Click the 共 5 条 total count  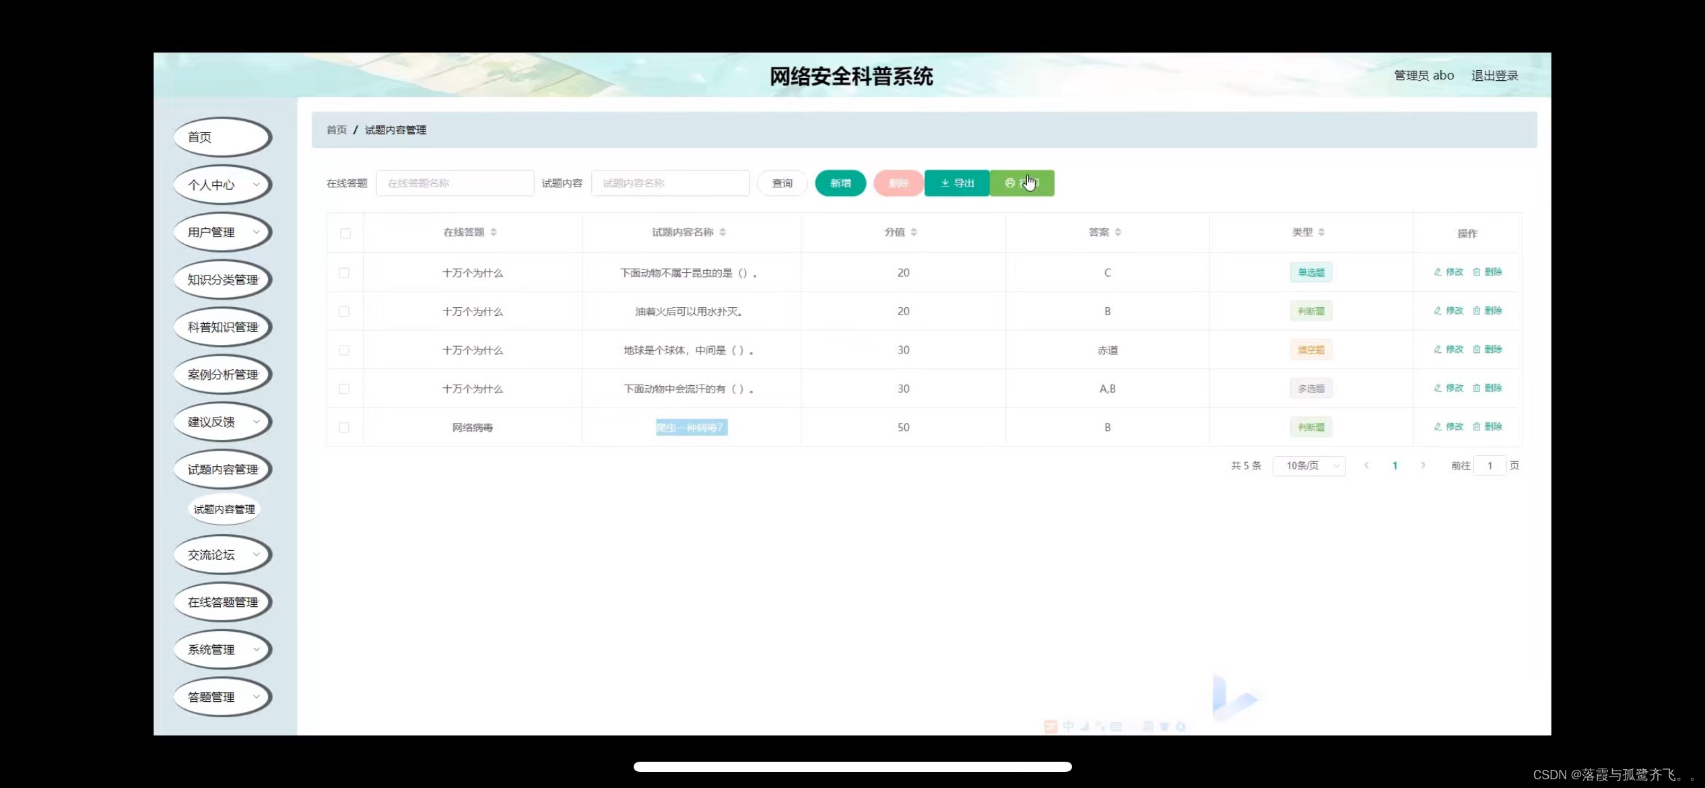[1246, 465]
